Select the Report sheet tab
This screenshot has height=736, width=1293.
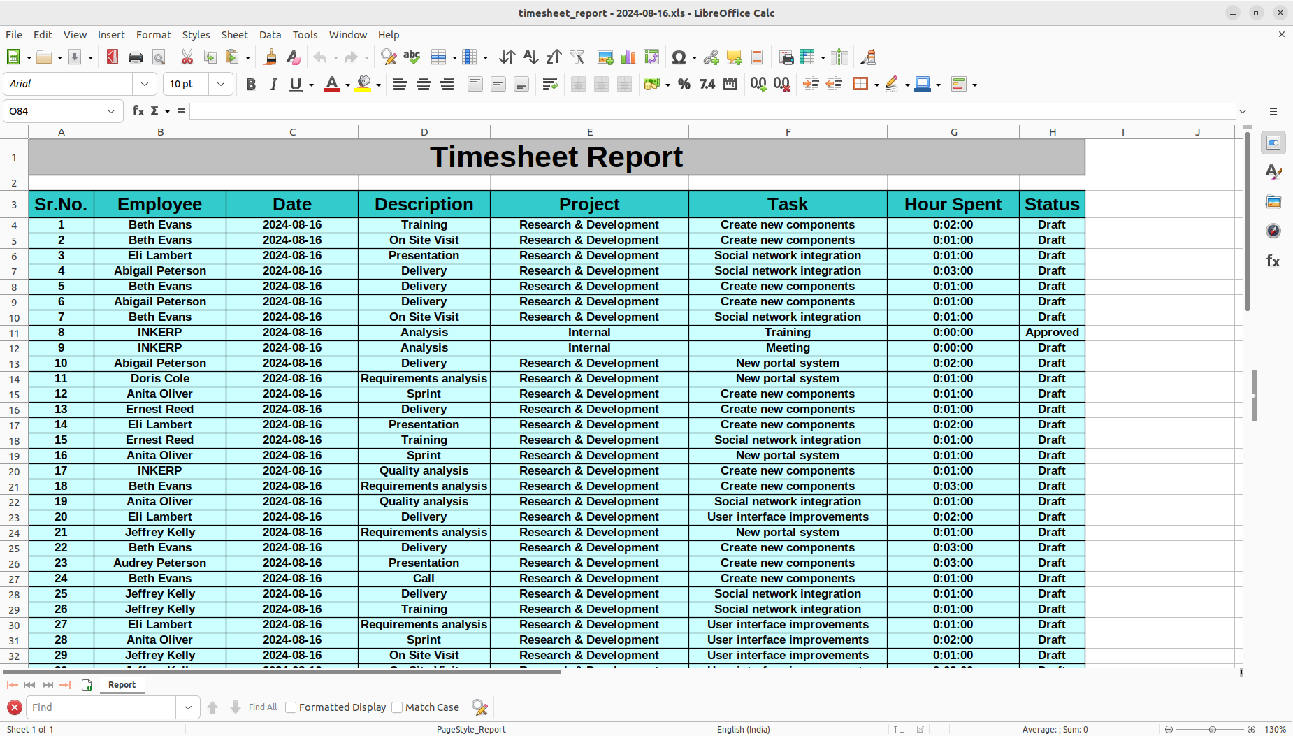pos(122,685)
